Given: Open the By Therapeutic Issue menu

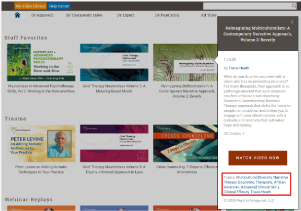Looking at the screenshot, I should (x=84, y=15).
